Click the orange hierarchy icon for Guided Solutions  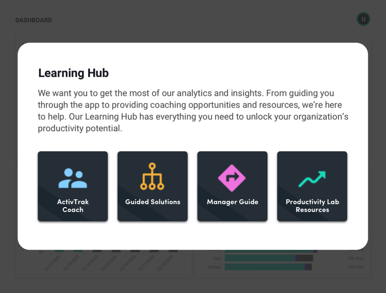153,177
